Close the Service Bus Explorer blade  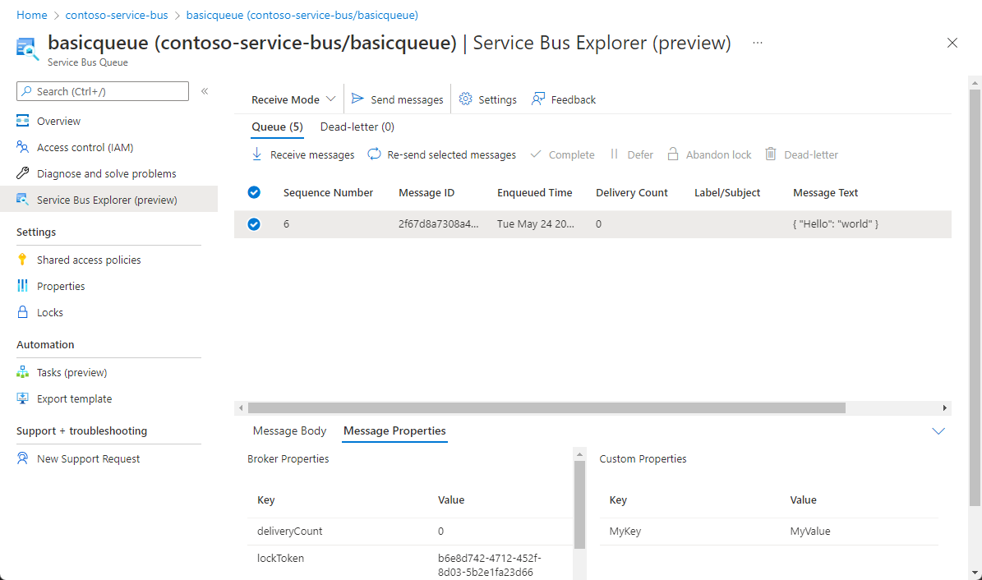952,43
